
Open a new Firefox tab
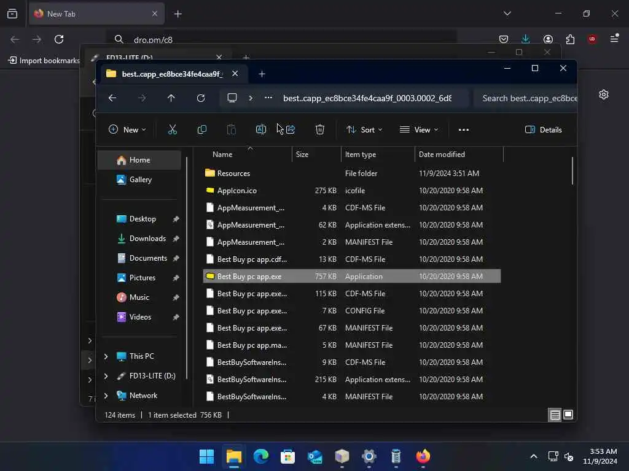point(178,14)
